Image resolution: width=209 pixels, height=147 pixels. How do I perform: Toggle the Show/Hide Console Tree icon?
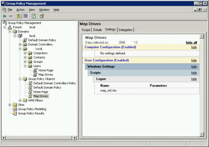point(25,16)
